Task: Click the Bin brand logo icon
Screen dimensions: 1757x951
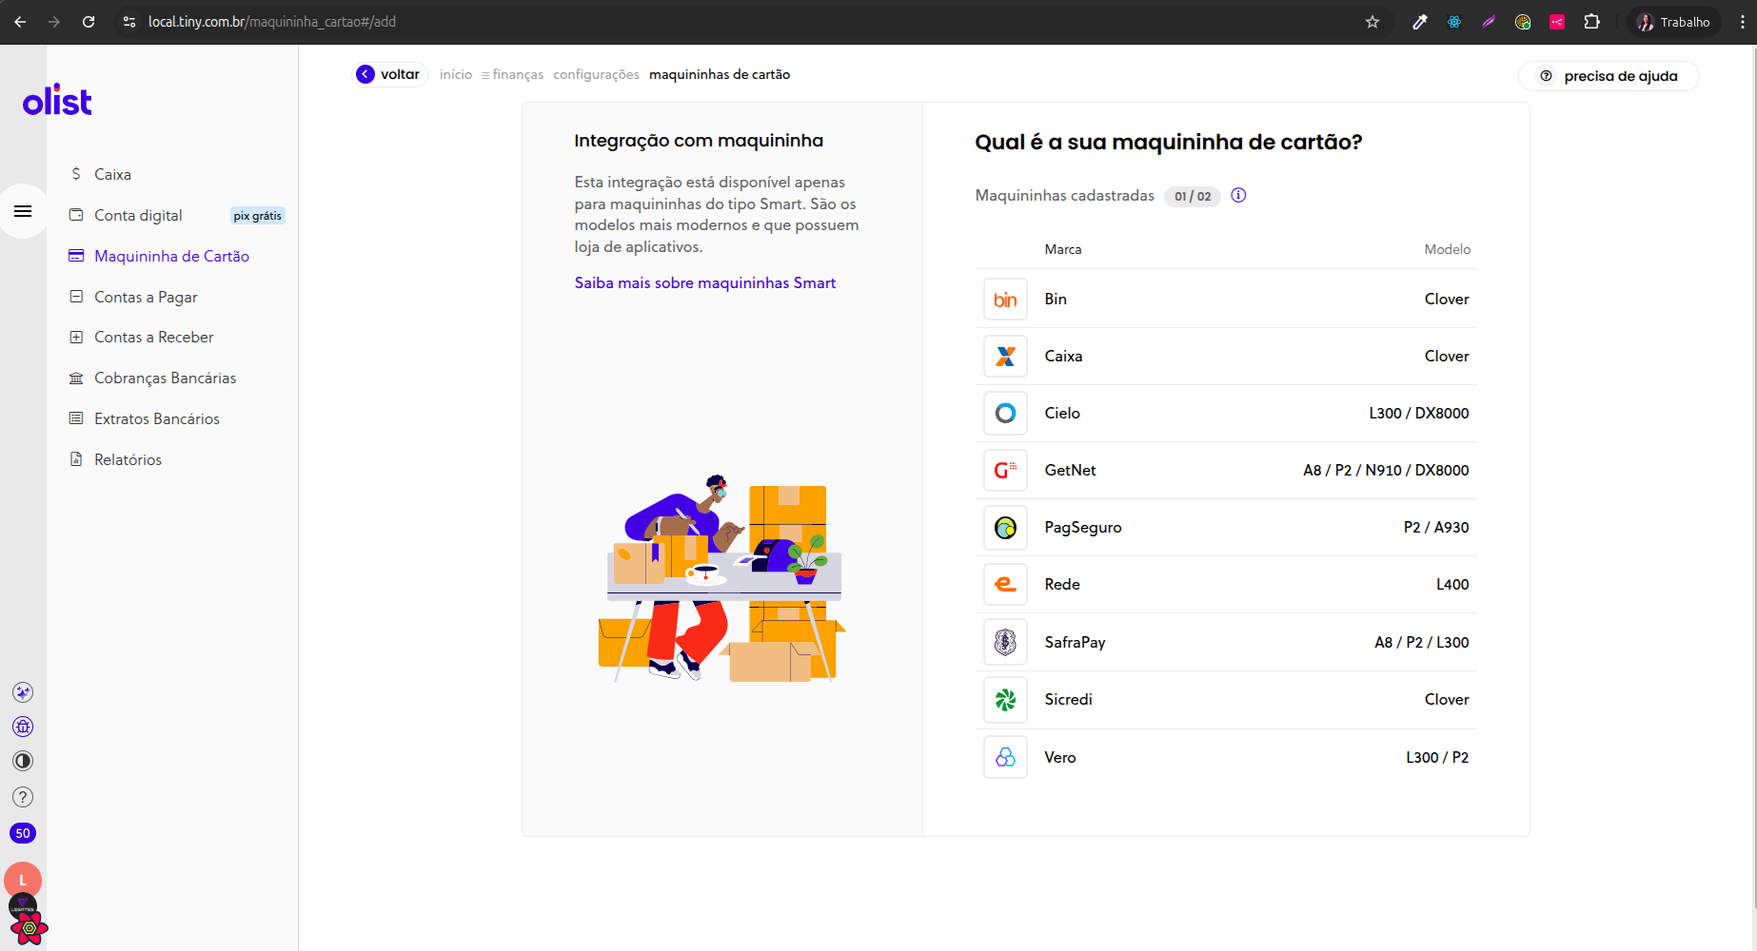Action: (1005, 300)
